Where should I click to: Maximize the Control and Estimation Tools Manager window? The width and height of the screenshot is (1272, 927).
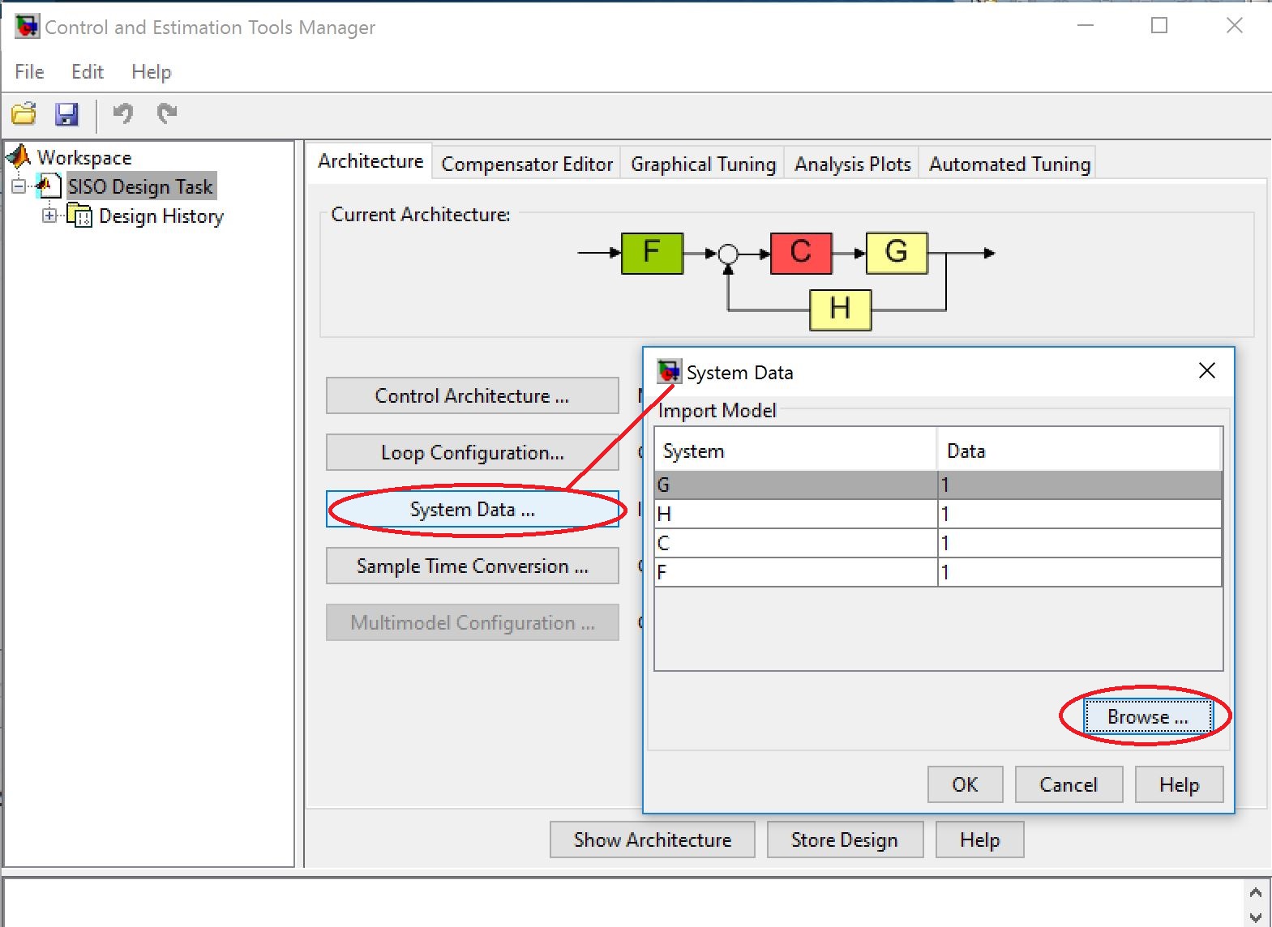[1159, 26]
